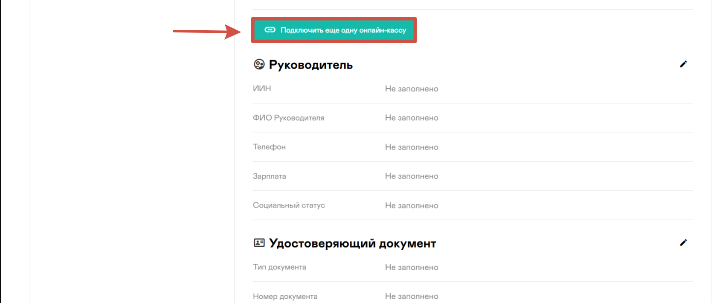Click 'Не заполнено' value for ИИН
The height and width of the screenshot is (303, 725).
[412, 89]
